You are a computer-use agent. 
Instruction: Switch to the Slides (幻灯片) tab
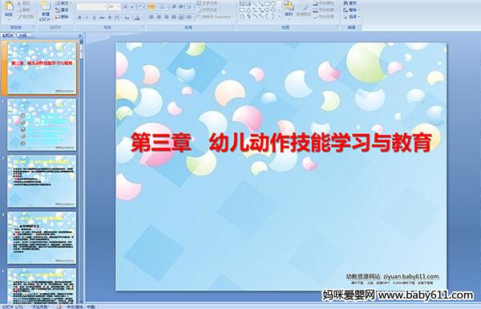coord(8,35)
